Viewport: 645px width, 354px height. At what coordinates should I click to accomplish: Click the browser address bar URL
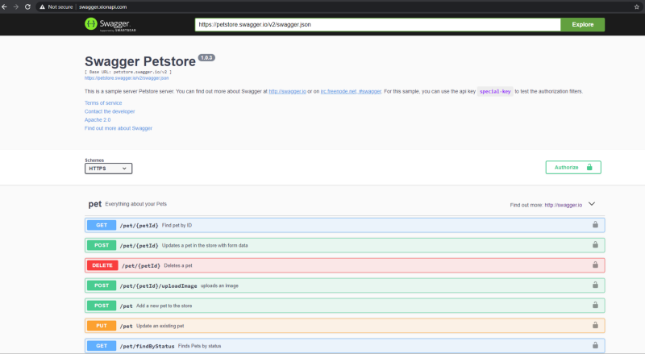103,7
